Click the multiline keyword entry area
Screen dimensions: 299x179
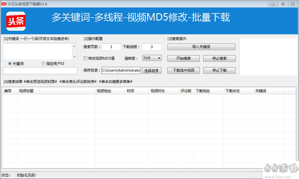[x=39, y=51]
